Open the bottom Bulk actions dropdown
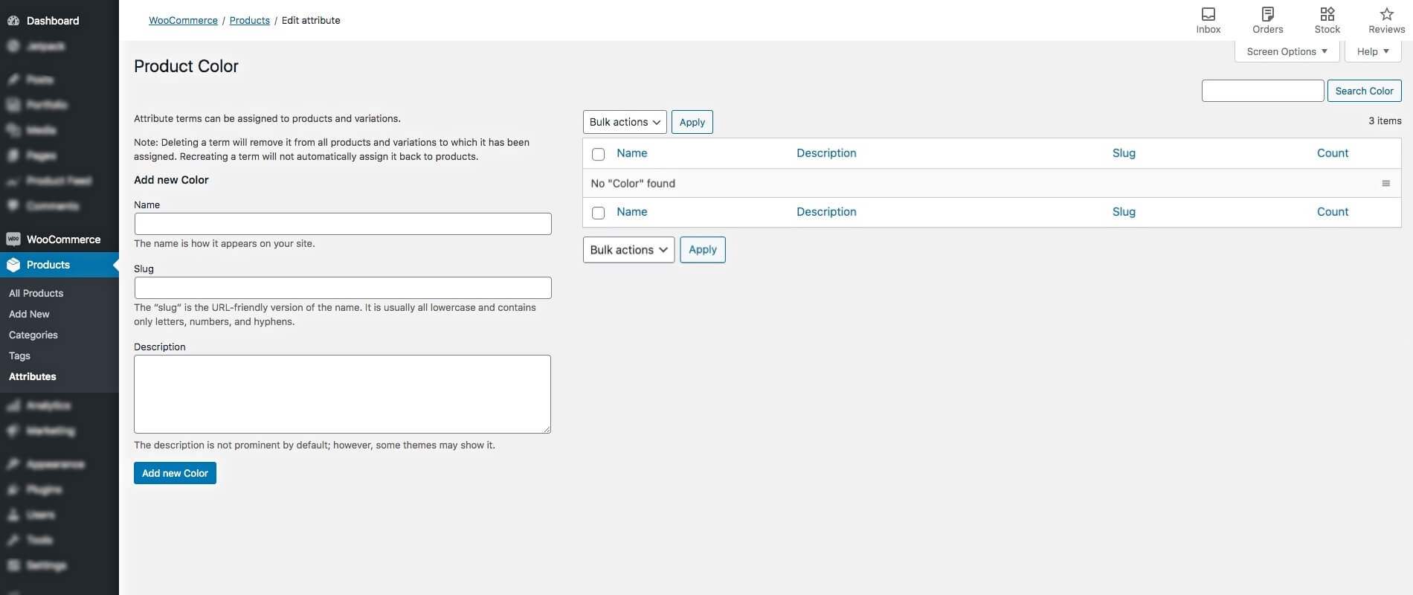 [x=628, y=250]
